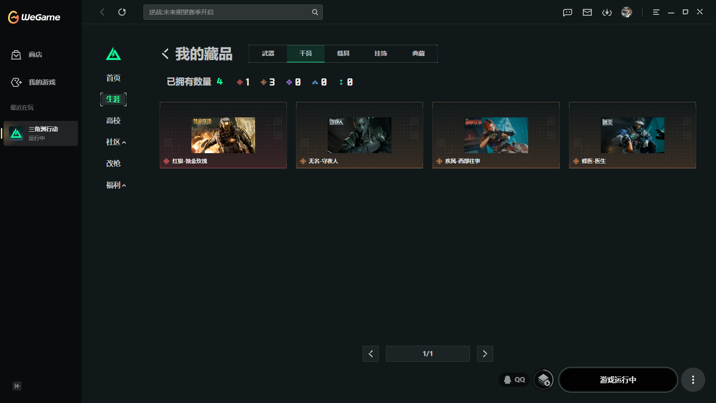Open the mail inbox icon
This screenshot has height=403, width=716.
point(587,12)
